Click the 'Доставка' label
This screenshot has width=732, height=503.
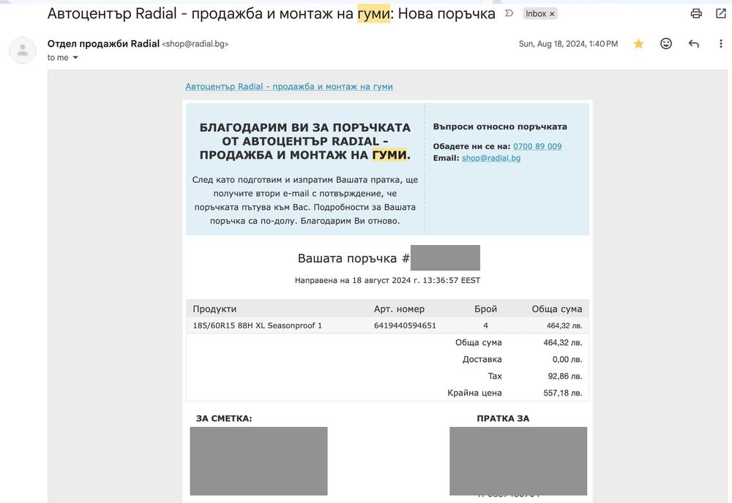[482, 360]
